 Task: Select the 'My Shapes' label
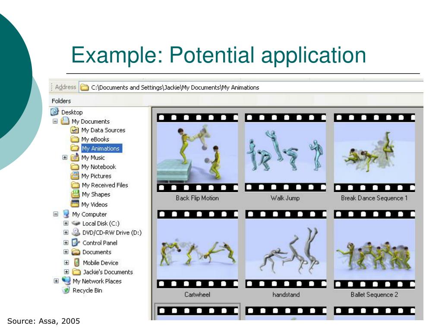(x=96, y=194)
